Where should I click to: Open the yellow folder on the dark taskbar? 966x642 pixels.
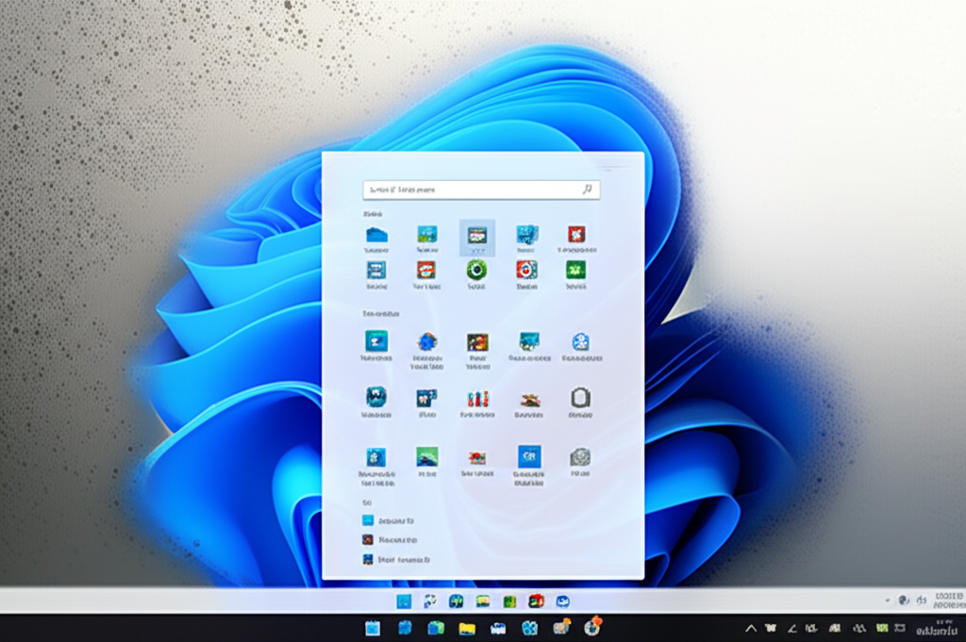(x=467, y=629)
